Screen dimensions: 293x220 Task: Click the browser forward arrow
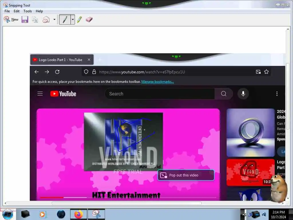click(x=47, y=72)
